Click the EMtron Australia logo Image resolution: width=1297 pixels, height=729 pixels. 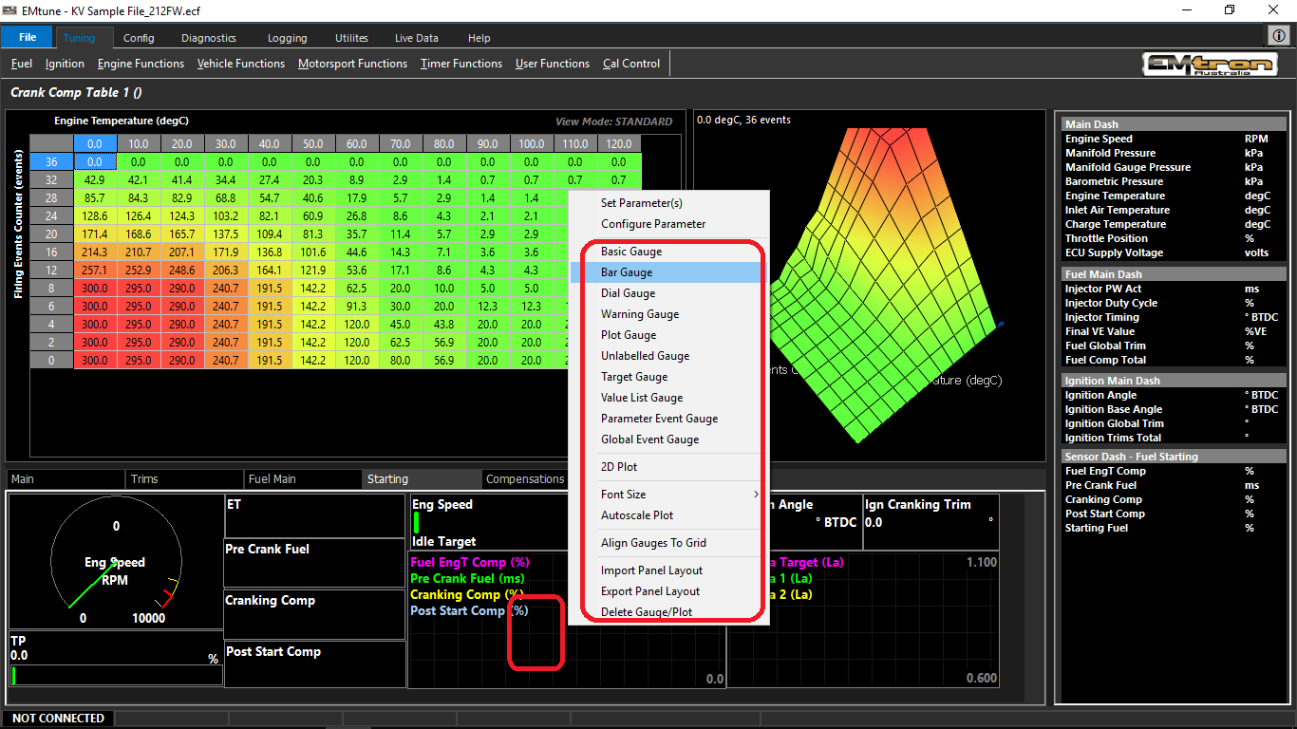1210,65
